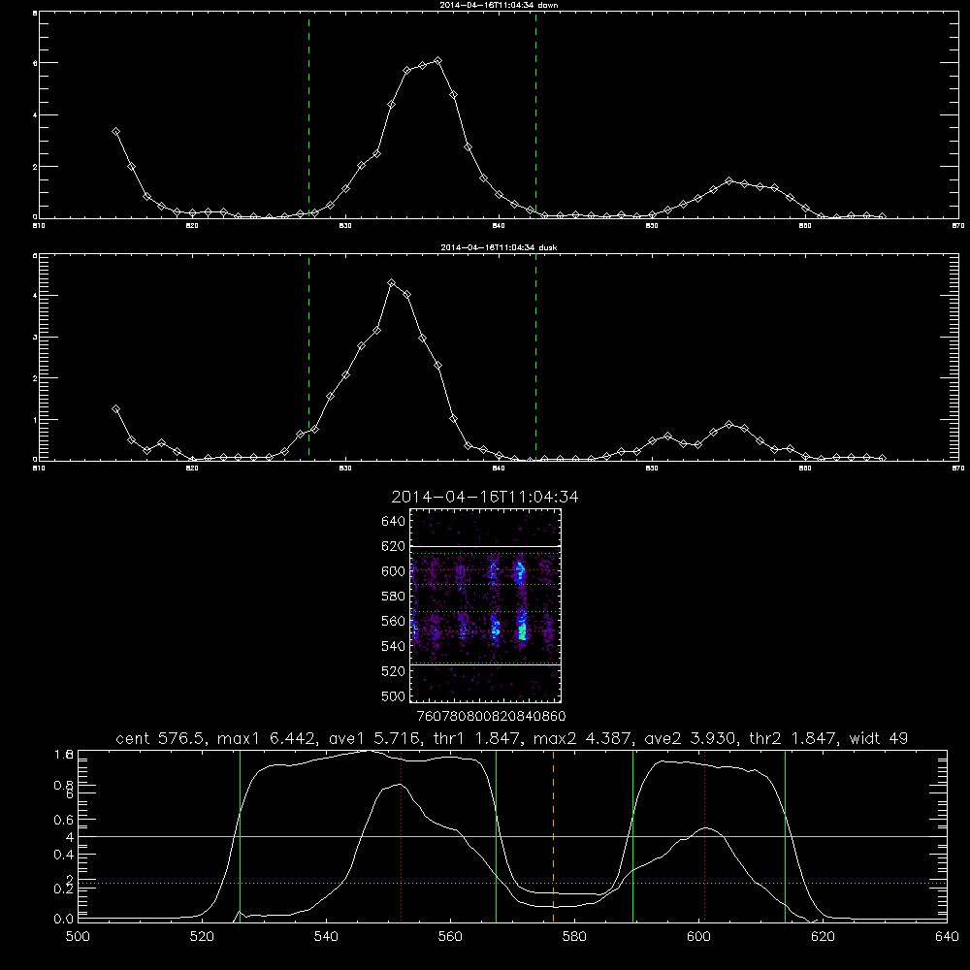Select the 'ave2 3.930' value in stats line
970x970 pixels.
pos(691,738)
